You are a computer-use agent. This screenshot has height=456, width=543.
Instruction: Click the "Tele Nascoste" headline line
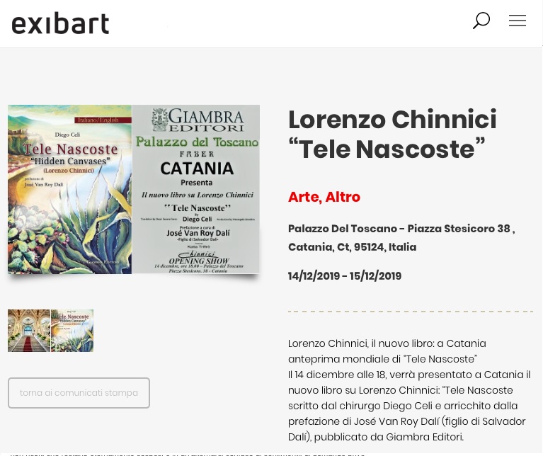click(387, 149)
